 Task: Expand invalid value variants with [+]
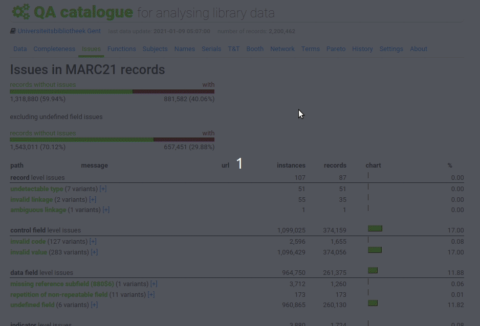coord(94,252)
